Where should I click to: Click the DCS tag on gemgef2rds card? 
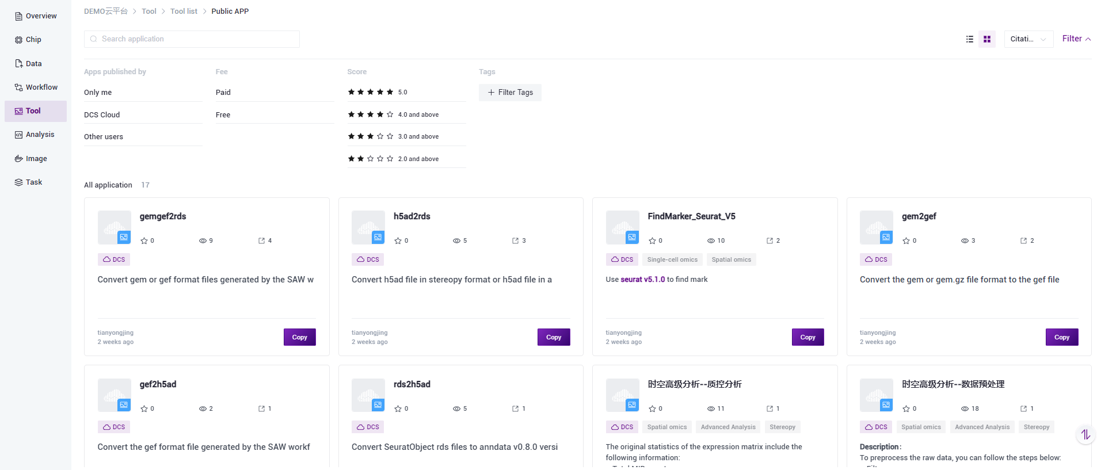click(x=114, y=259)
